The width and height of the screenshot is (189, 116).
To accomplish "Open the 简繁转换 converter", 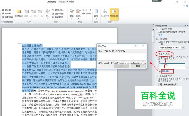I will click(x=7, y=17).
